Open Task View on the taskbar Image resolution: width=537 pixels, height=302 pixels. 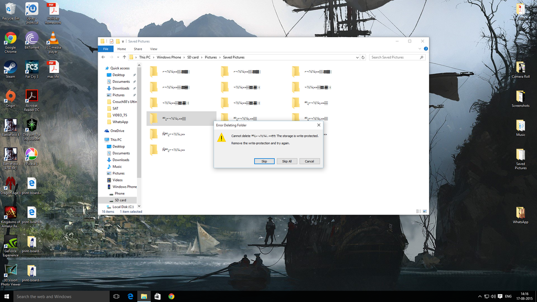[116, 297]
